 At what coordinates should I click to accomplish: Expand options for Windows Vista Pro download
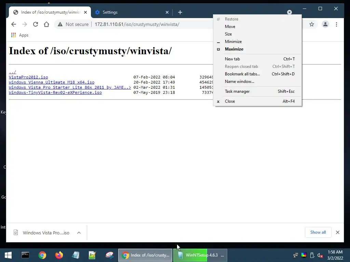(x=79, y=233)
